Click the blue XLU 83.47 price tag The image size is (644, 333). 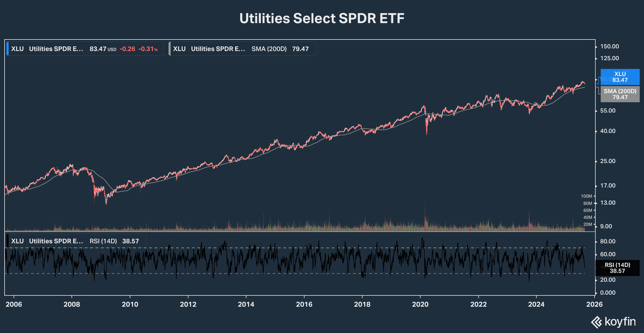point(620,77)
